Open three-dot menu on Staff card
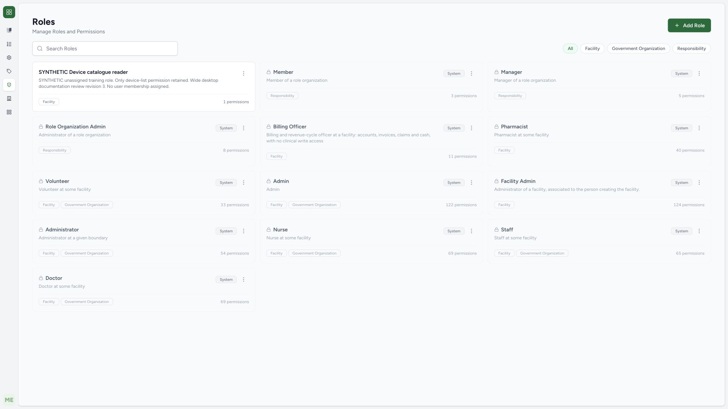The width and height of the screenshot is (728, 409). click(699, 231)
